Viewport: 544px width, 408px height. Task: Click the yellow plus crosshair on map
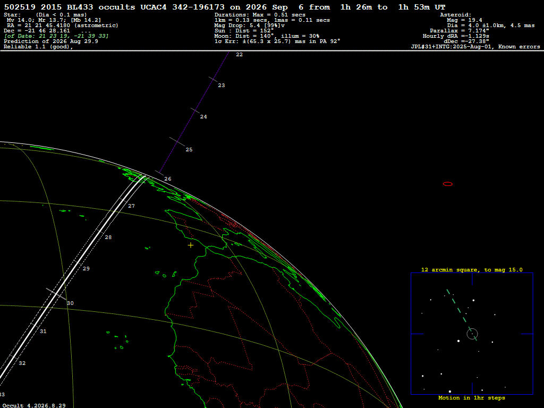[191, 245]
